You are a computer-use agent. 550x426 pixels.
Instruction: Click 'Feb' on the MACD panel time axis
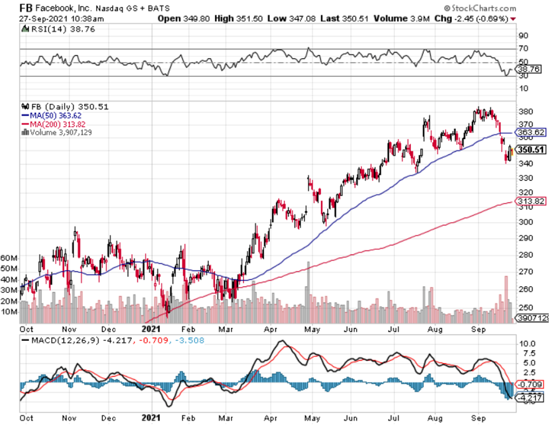[x=188, y=418]
